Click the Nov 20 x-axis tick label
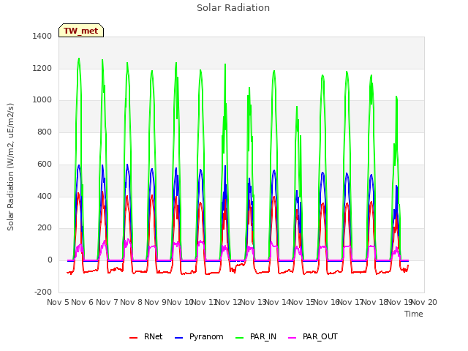Viewport: 468px width, 351px height. 424,302
